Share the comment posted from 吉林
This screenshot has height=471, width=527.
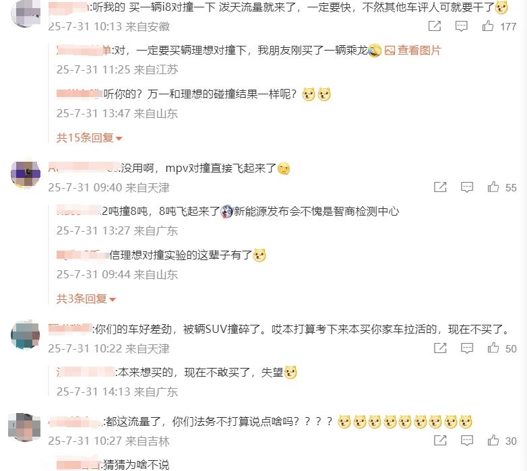click(x=440, y=440)
